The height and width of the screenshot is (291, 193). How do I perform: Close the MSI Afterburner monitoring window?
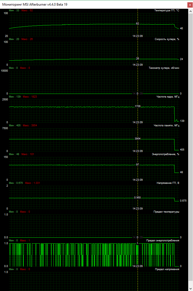(x=190, y=5)
